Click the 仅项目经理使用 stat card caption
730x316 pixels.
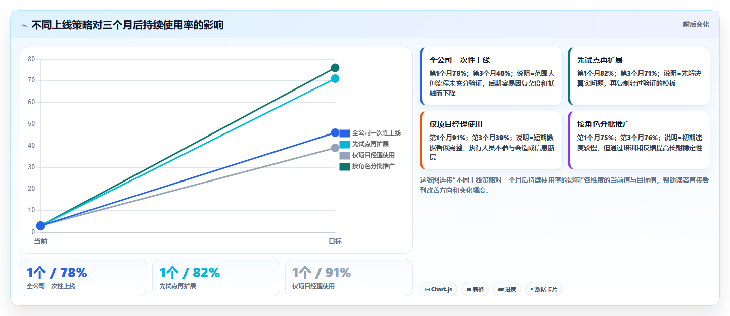[x=313, y=286]
